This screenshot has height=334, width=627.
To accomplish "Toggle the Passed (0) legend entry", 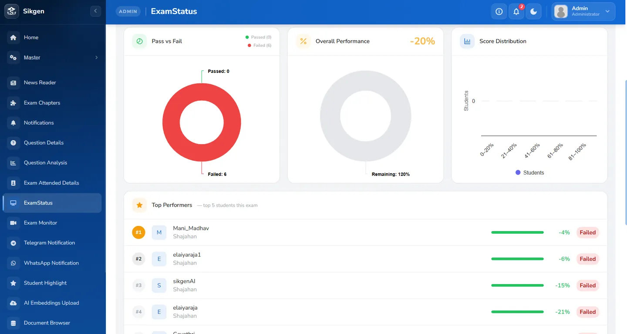I will click(x=259, y=37).
